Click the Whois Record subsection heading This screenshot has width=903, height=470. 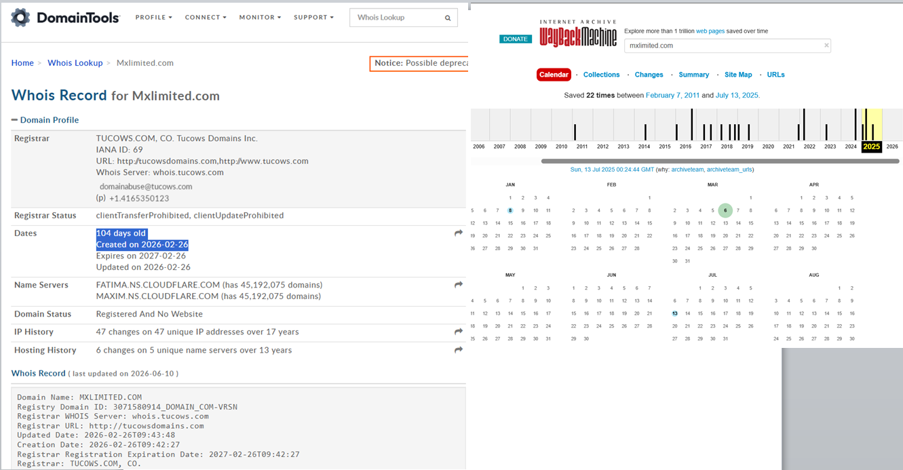(38, 373)
